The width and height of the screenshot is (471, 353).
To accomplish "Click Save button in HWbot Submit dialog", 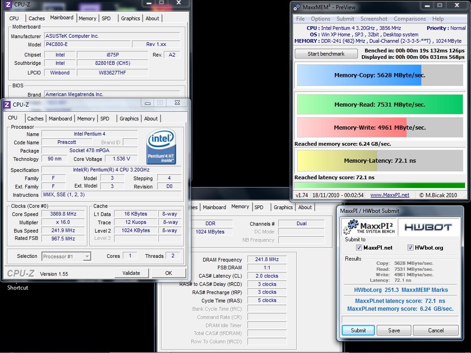I will (x=394, y=330).
